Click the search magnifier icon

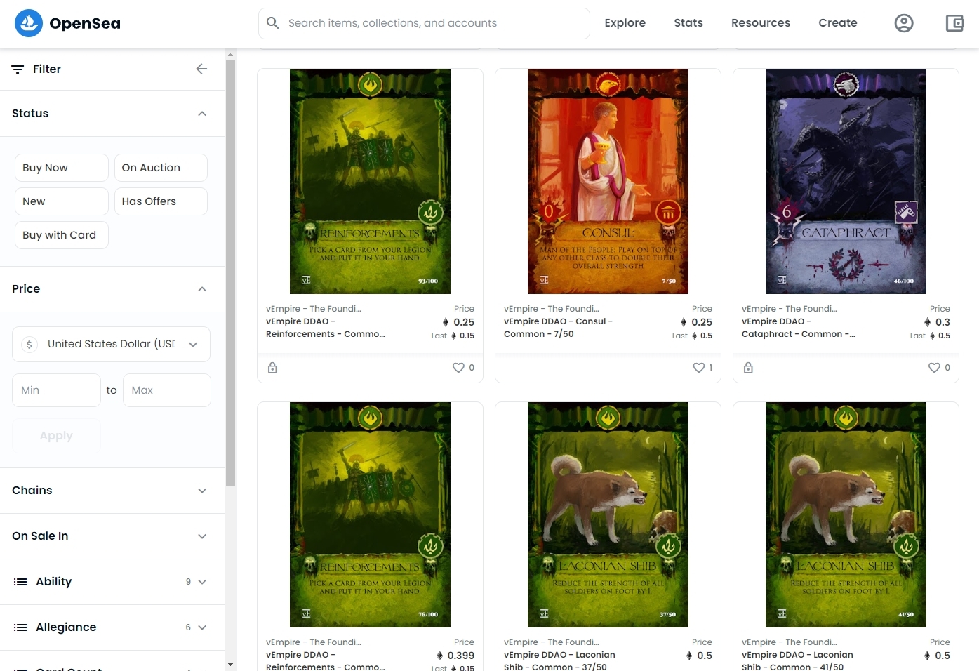[x=273, y=23]
